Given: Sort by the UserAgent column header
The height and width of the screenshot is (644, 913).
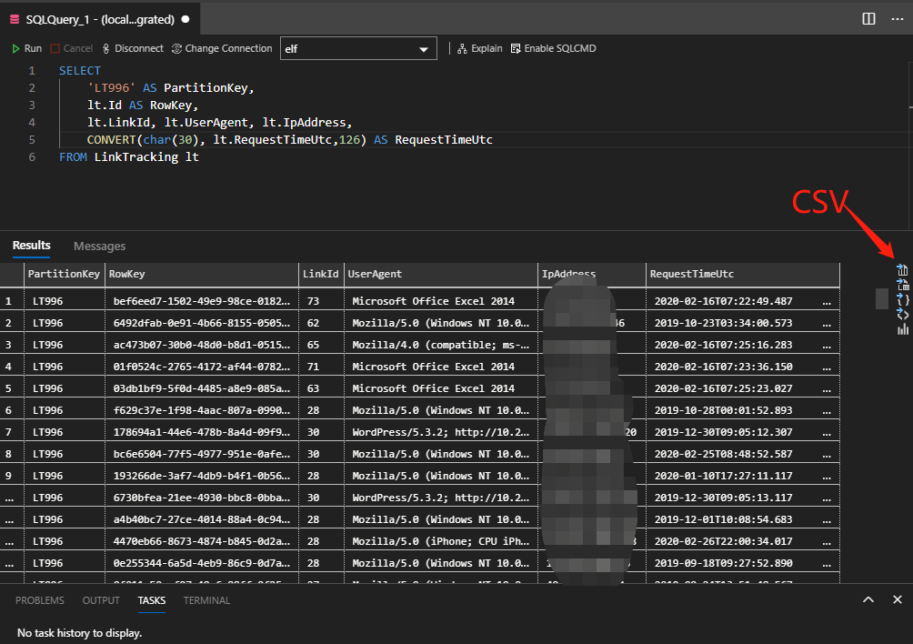Looking at the screenshot, I should click(376, 274).
